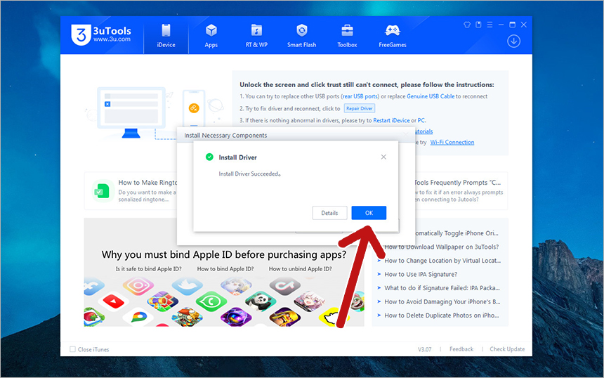
Task: Click the 3uTools logo
Action: click(101, 34)
